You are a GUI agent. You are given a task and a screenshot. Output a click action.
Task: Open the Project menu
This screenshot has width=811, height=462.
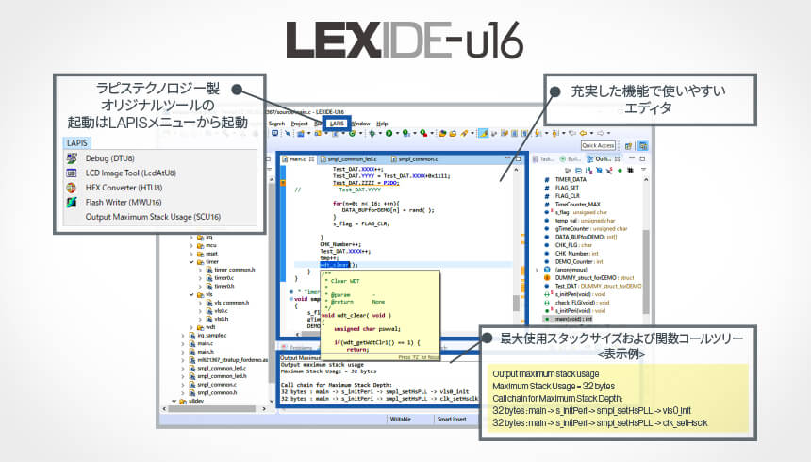coord(300,124)
